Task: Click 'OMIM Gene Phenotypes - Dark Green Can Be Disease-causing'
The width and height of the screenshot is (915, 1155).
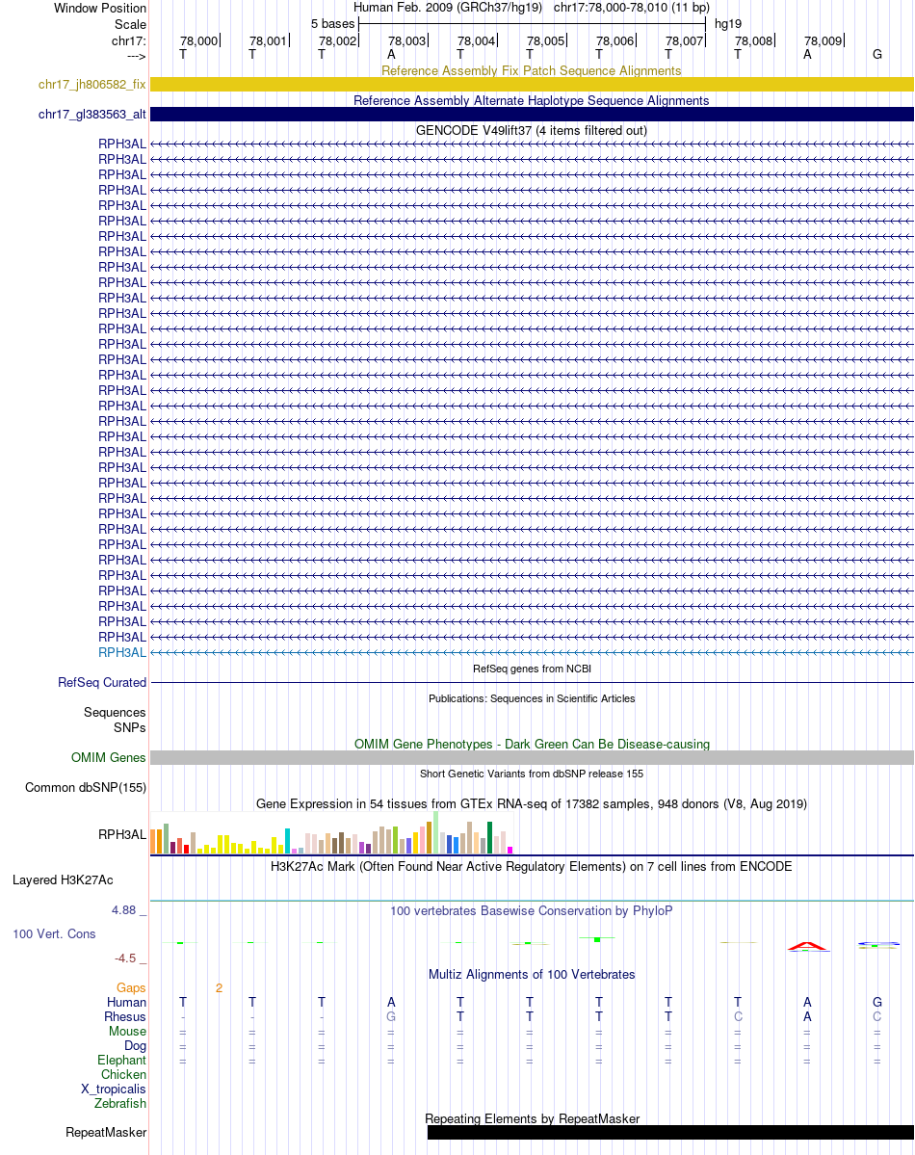Action: coord(531,744)
